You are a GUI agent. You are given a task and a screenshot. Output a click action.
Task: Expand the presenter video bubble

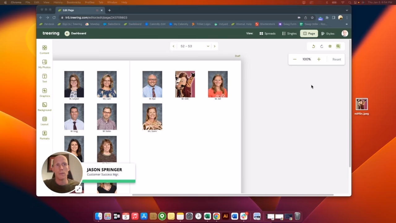coord(79,189)
